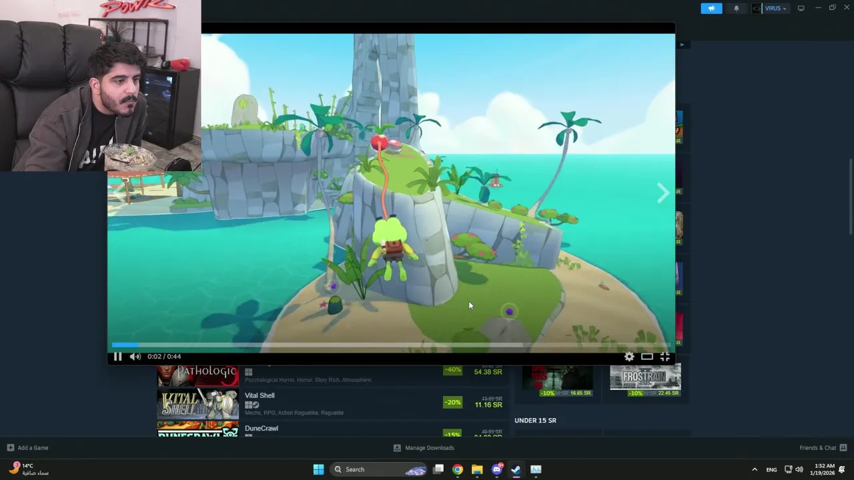The image size is (854, 480).
Task: Open the Pathologic game thumbnail
Action: pyautogui.click(x=197, y=376)
